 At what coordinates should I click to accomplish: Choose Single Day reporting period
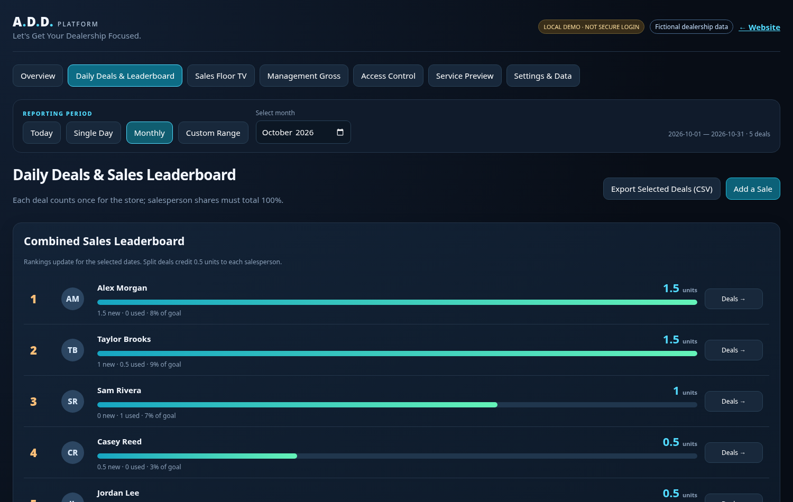click(93, 133)
